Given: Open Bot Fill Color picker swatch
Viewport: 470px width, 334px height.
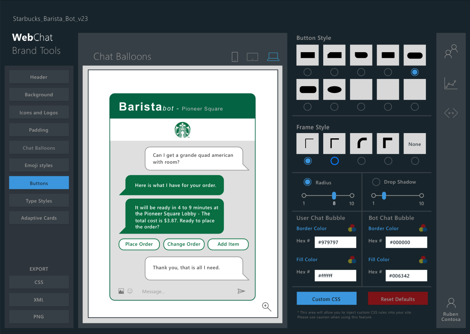Looking at the screenshot, I should 423,260.
